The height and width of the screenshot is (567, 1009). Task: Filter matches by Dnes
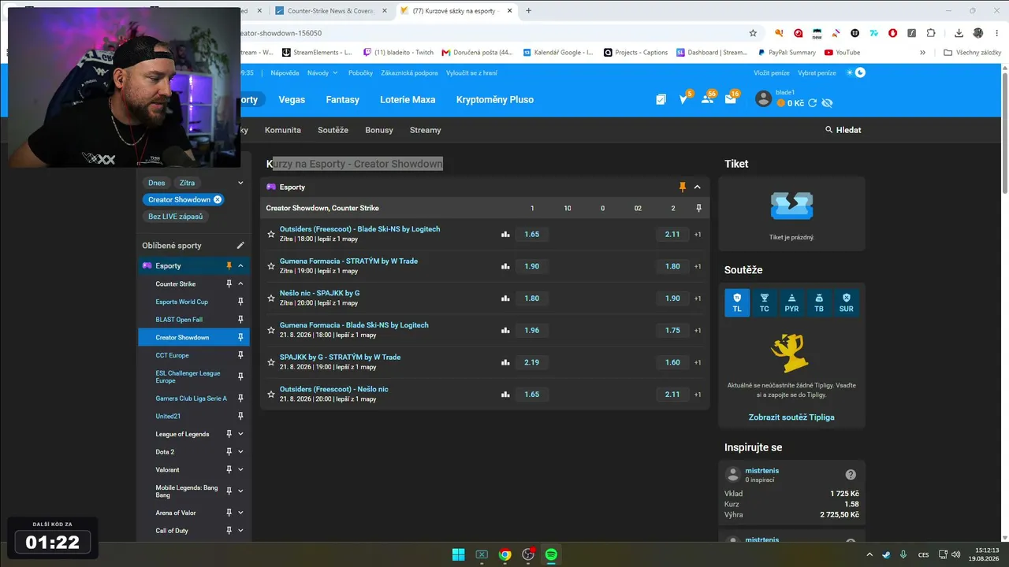coord(157,183)
